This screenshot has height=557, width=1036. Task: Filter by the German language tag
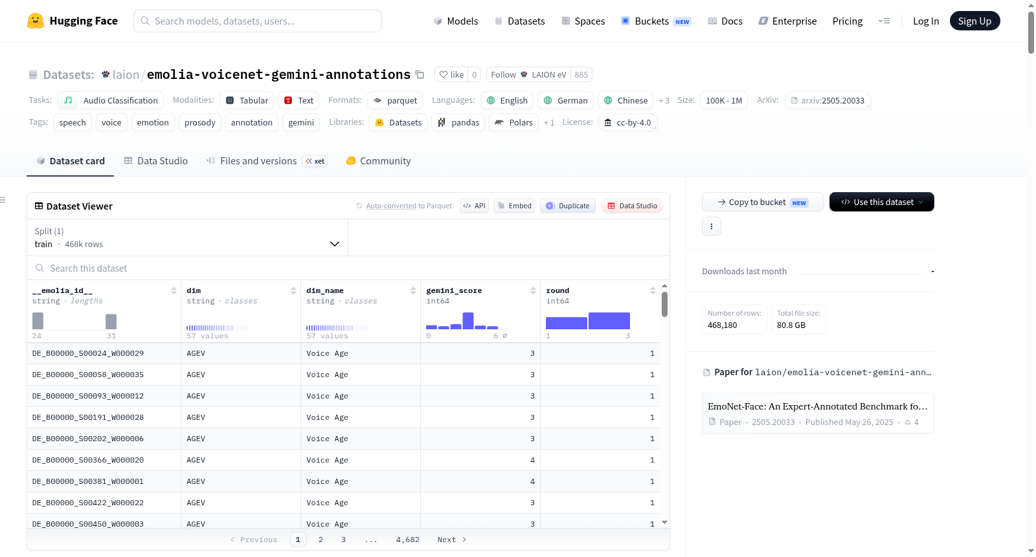click(565, 100)
